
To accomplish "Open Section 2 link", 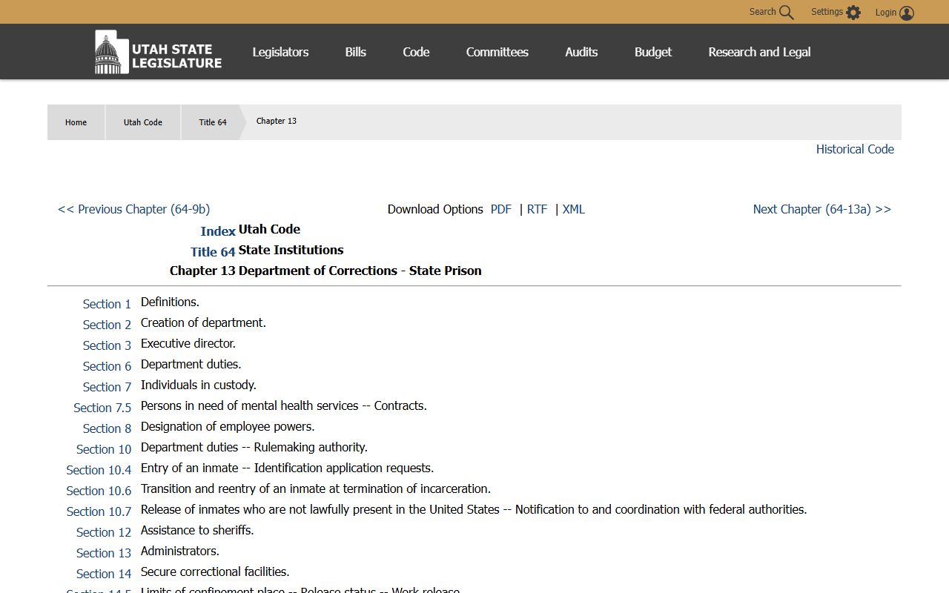I will (x=107, y=325).
